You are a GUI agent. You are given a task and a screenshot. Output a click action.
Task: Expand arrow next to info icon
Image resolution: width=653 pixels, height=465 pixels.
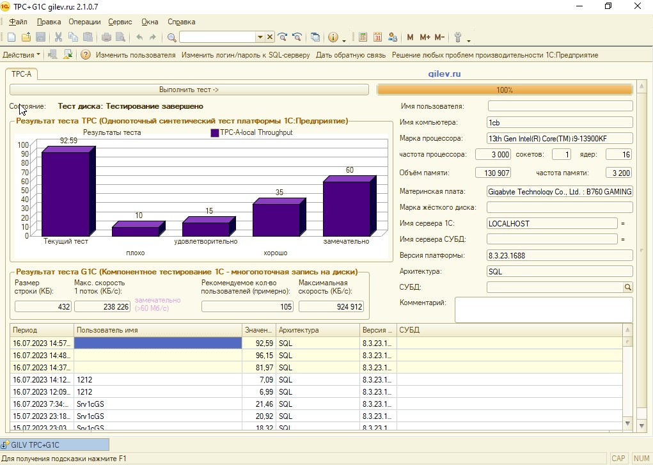[x=344, y=40]
